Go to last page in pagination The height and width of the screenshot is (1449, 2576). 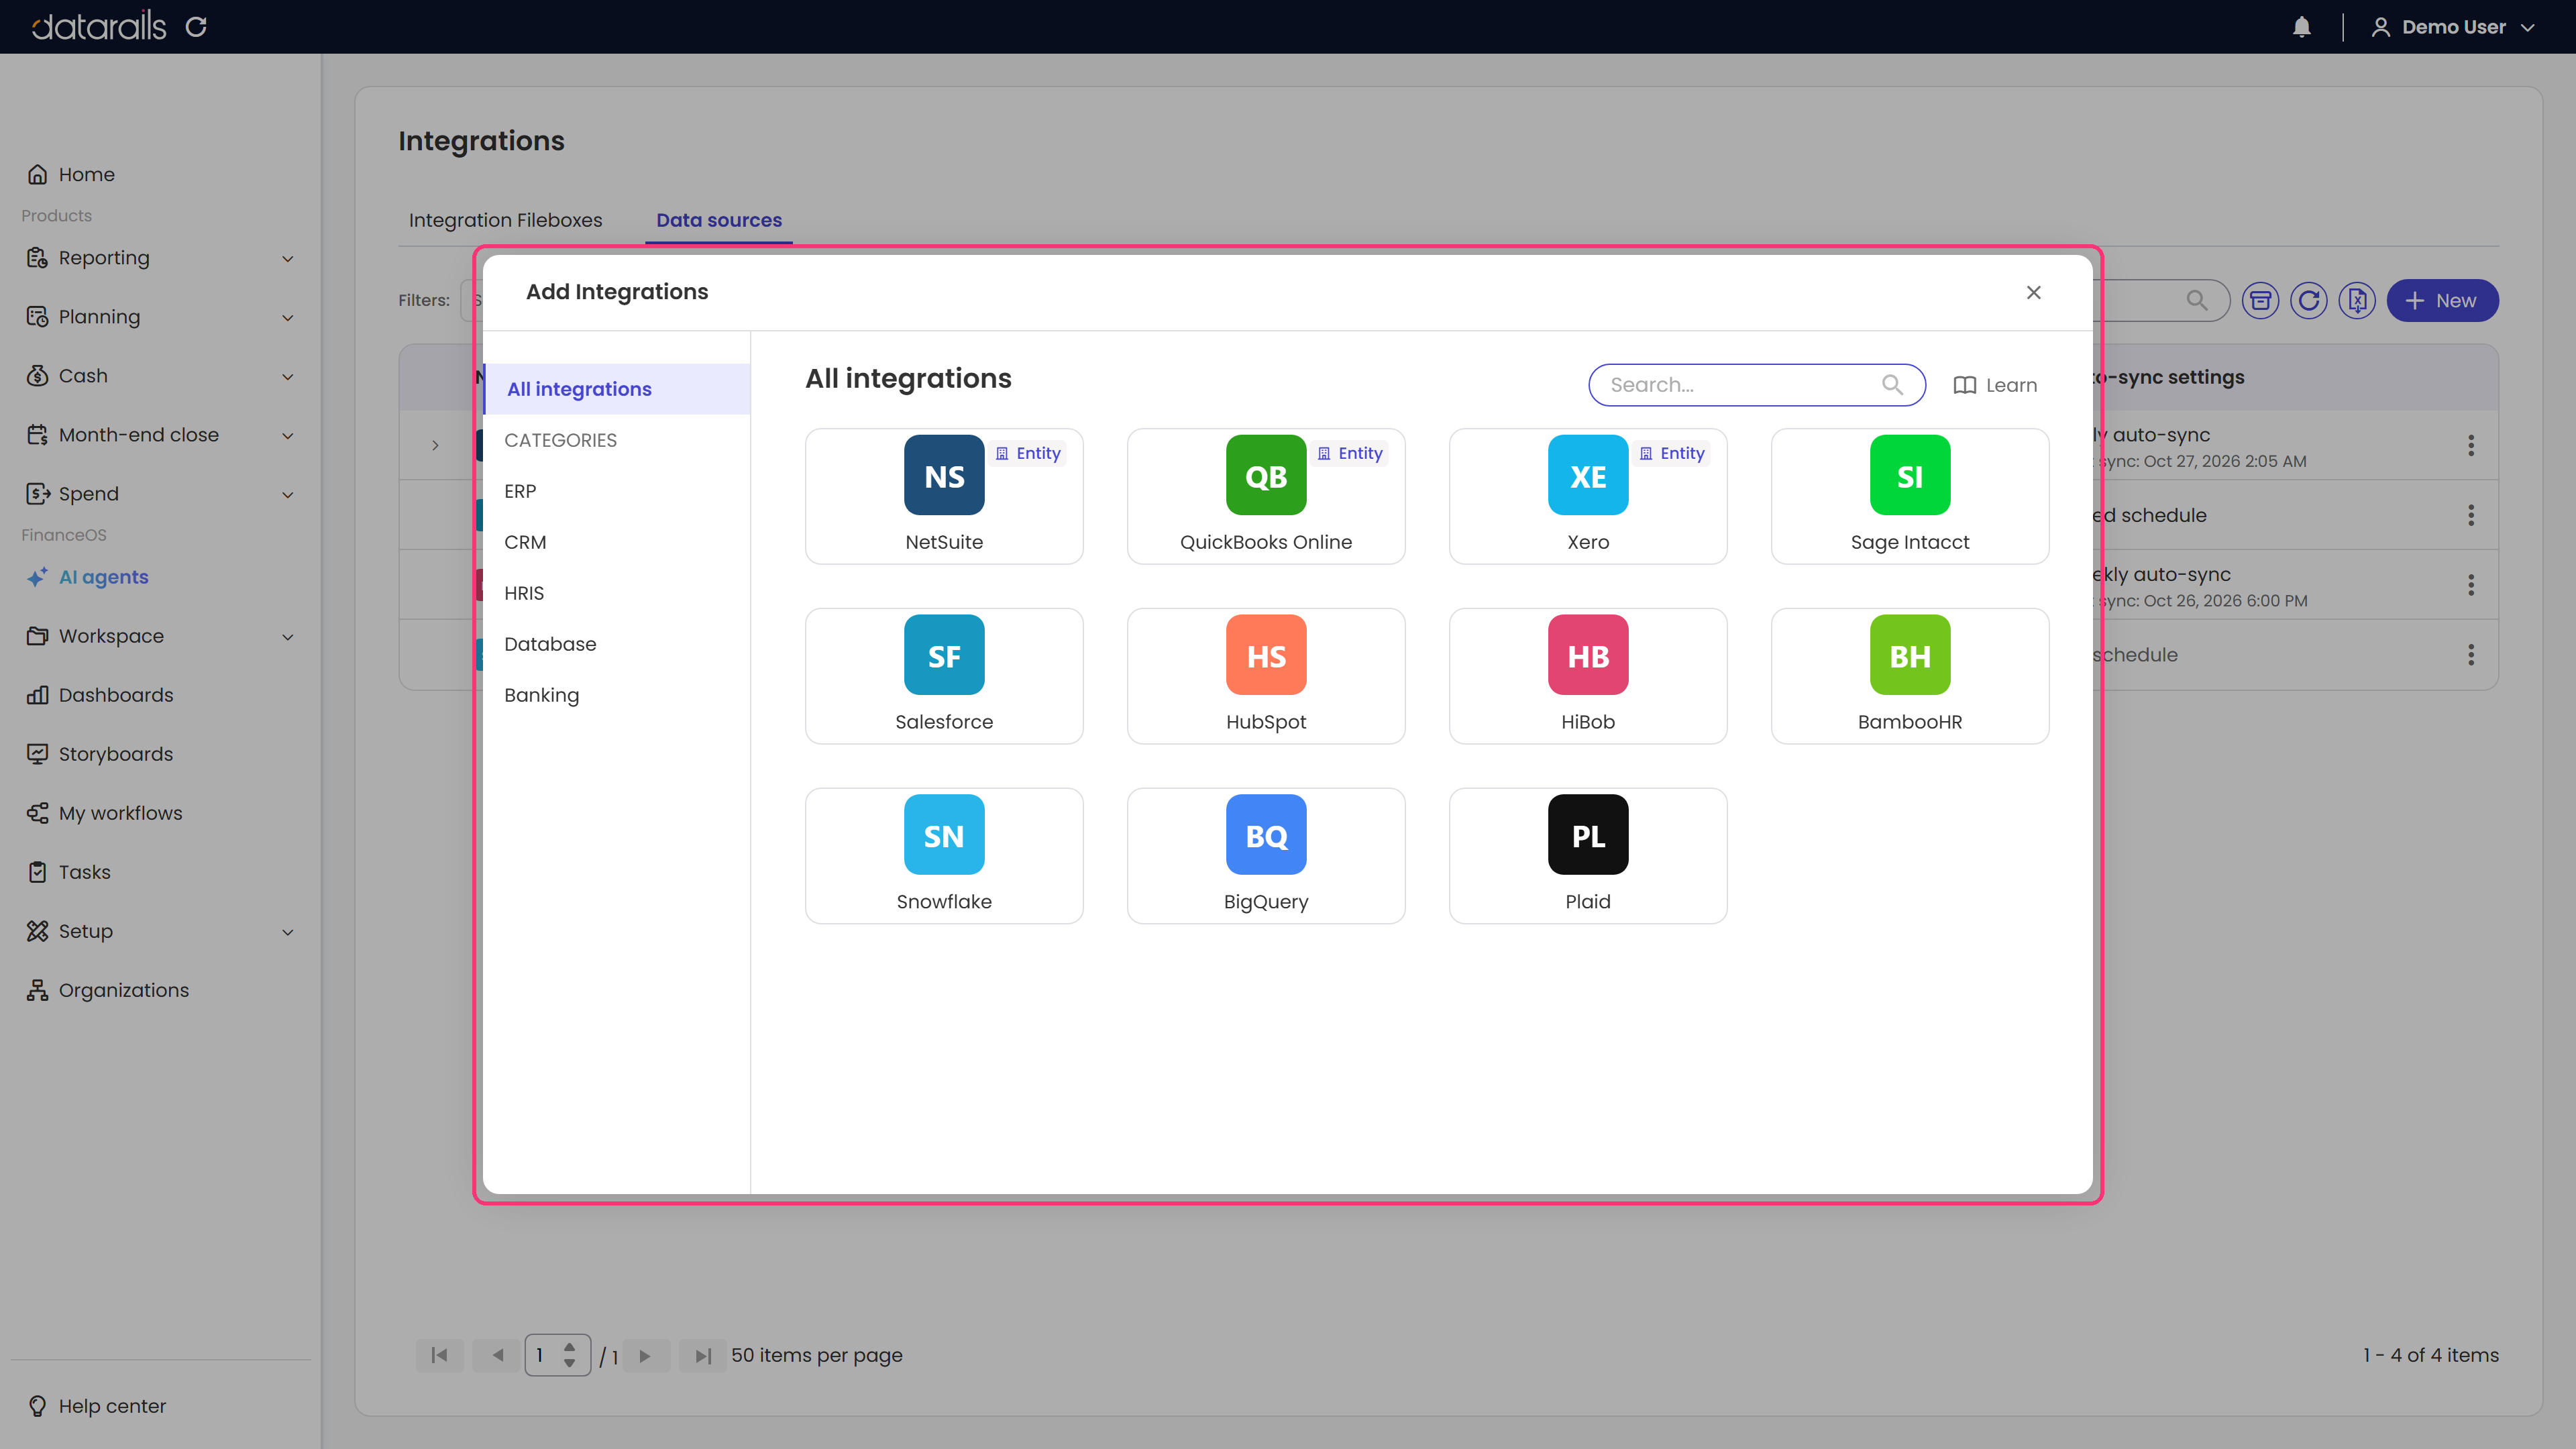tap(702, 1355)
